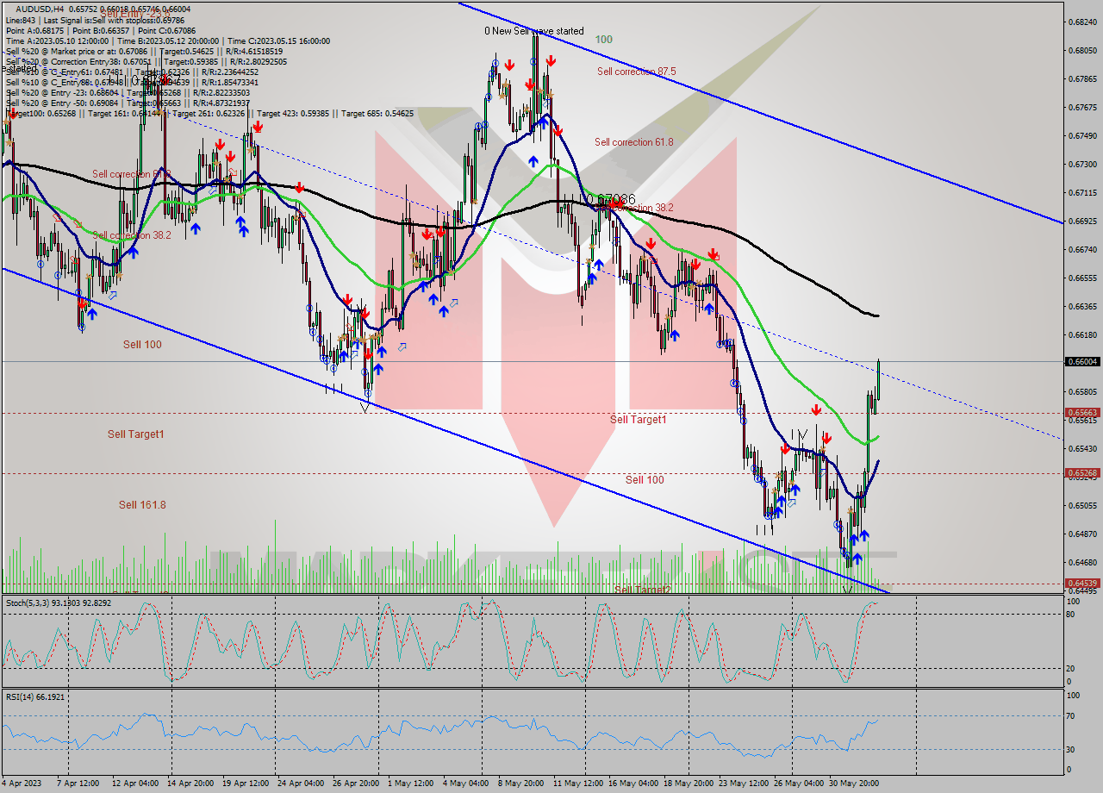Click an orange star signal marker on recent candles
The image size is (1103, 793).
point(851,512)
